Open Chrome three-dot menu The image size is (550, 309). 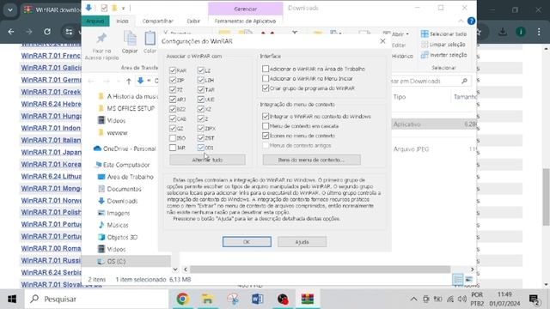tap(539, 32)
